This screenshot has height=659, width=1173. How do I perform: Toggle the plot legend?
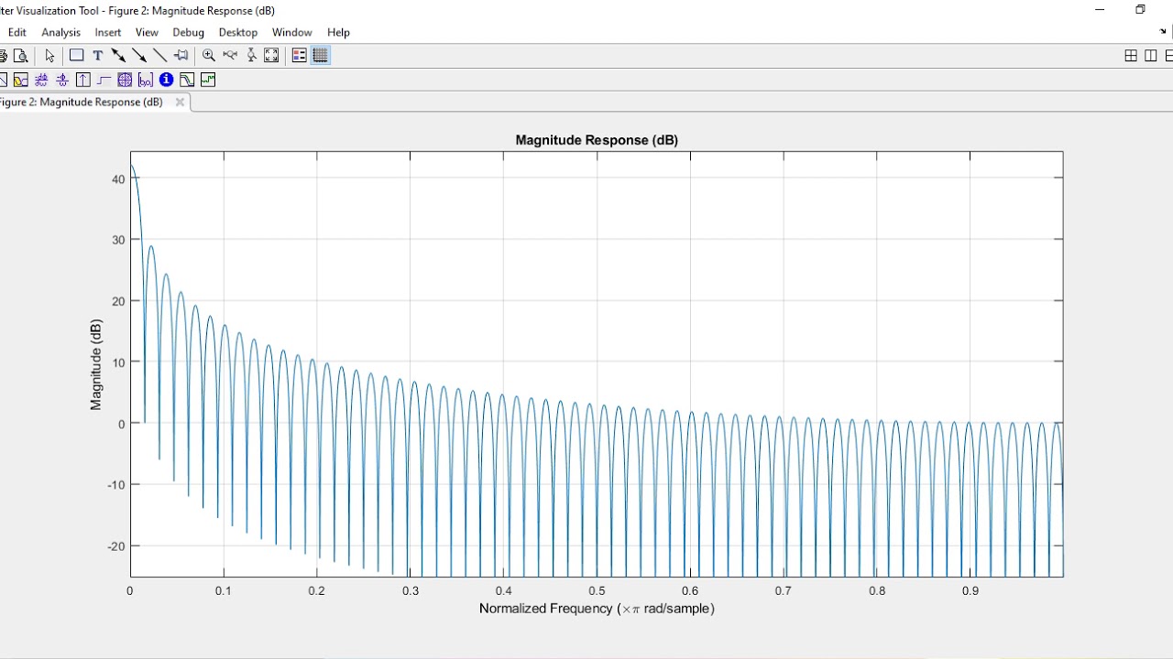[300, 55]
